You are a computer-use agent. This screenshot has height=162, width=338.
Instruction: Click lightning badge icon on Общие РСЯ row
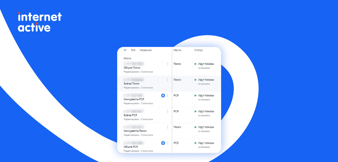click(x=163, y=143)
